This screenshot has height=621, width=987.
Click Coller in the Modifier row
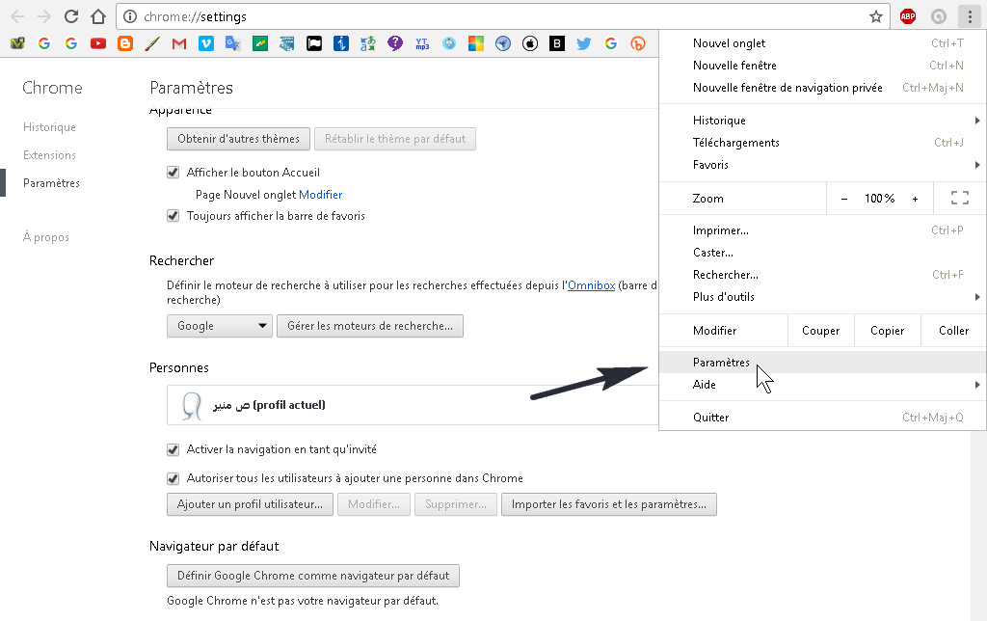click(x=953, y=330)
